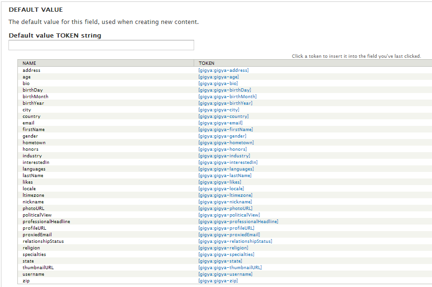Viewport: 432px width, 287px height.
Task: Select the [gigya:gigya-nickname] token link
Action: (225, 202)
